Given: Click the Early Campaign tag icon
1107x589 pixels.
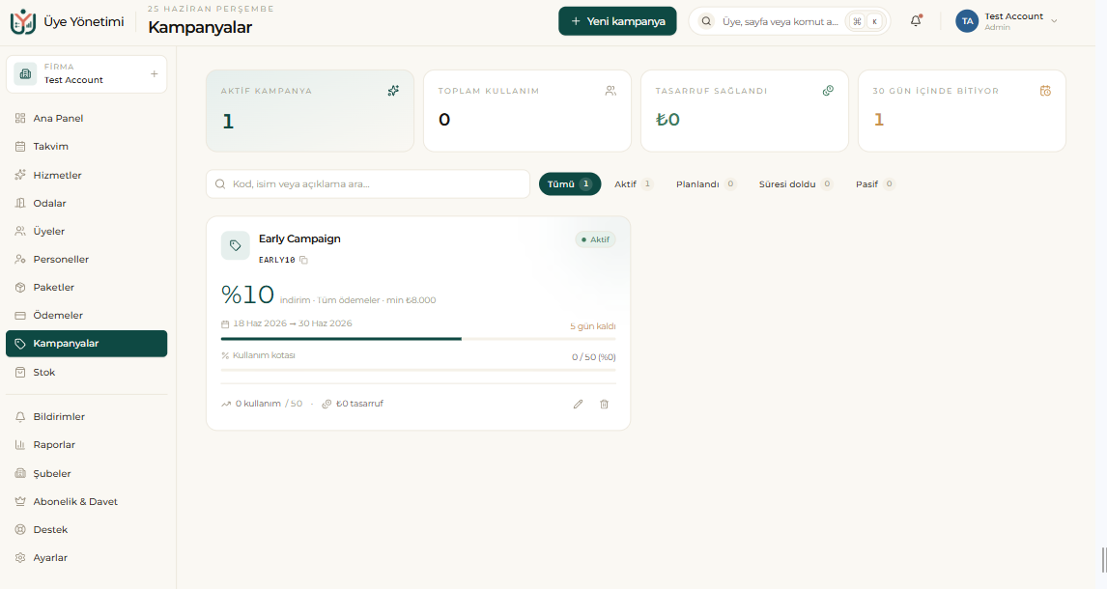Looking at the screenshot, I should click(235, 245).
